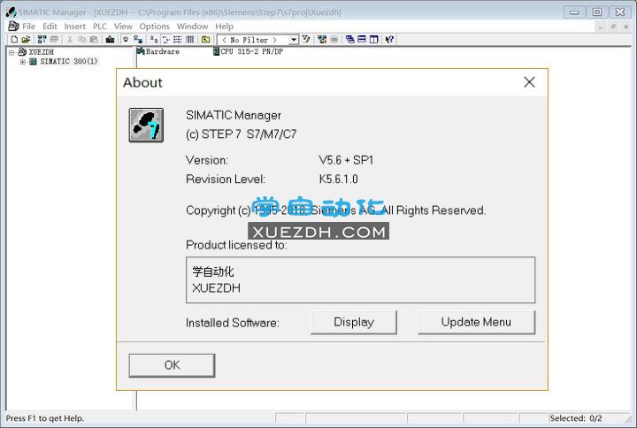This screenshot has height=428, width=637.
Task: Open the Options menu
Action: 154,27
